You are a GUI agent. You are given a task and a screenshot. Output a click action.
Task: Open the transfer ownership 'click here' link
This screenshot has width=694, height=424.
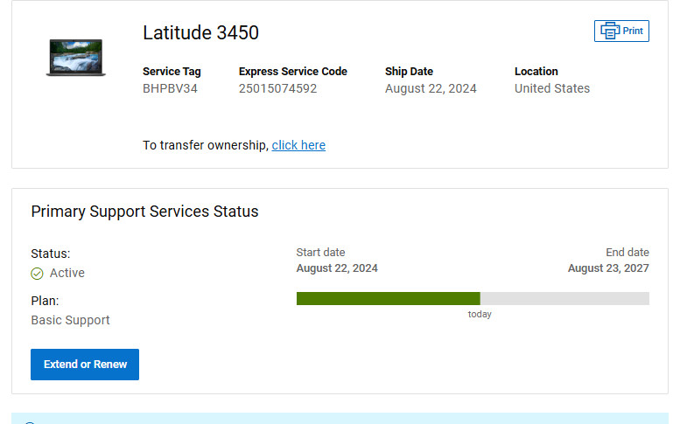pos(298,145)
